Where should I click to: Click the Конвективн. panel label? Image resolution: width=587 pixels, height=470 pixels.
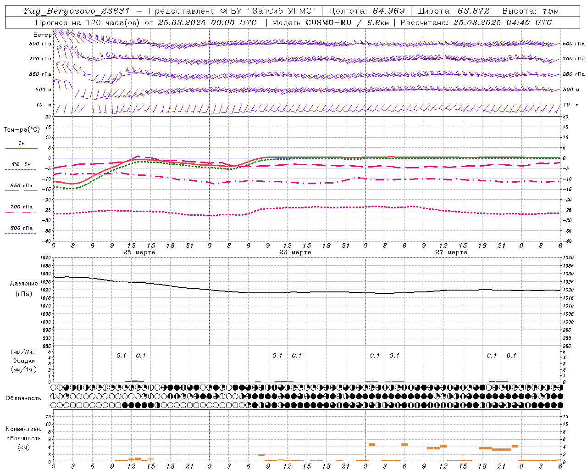coord(23,429)
